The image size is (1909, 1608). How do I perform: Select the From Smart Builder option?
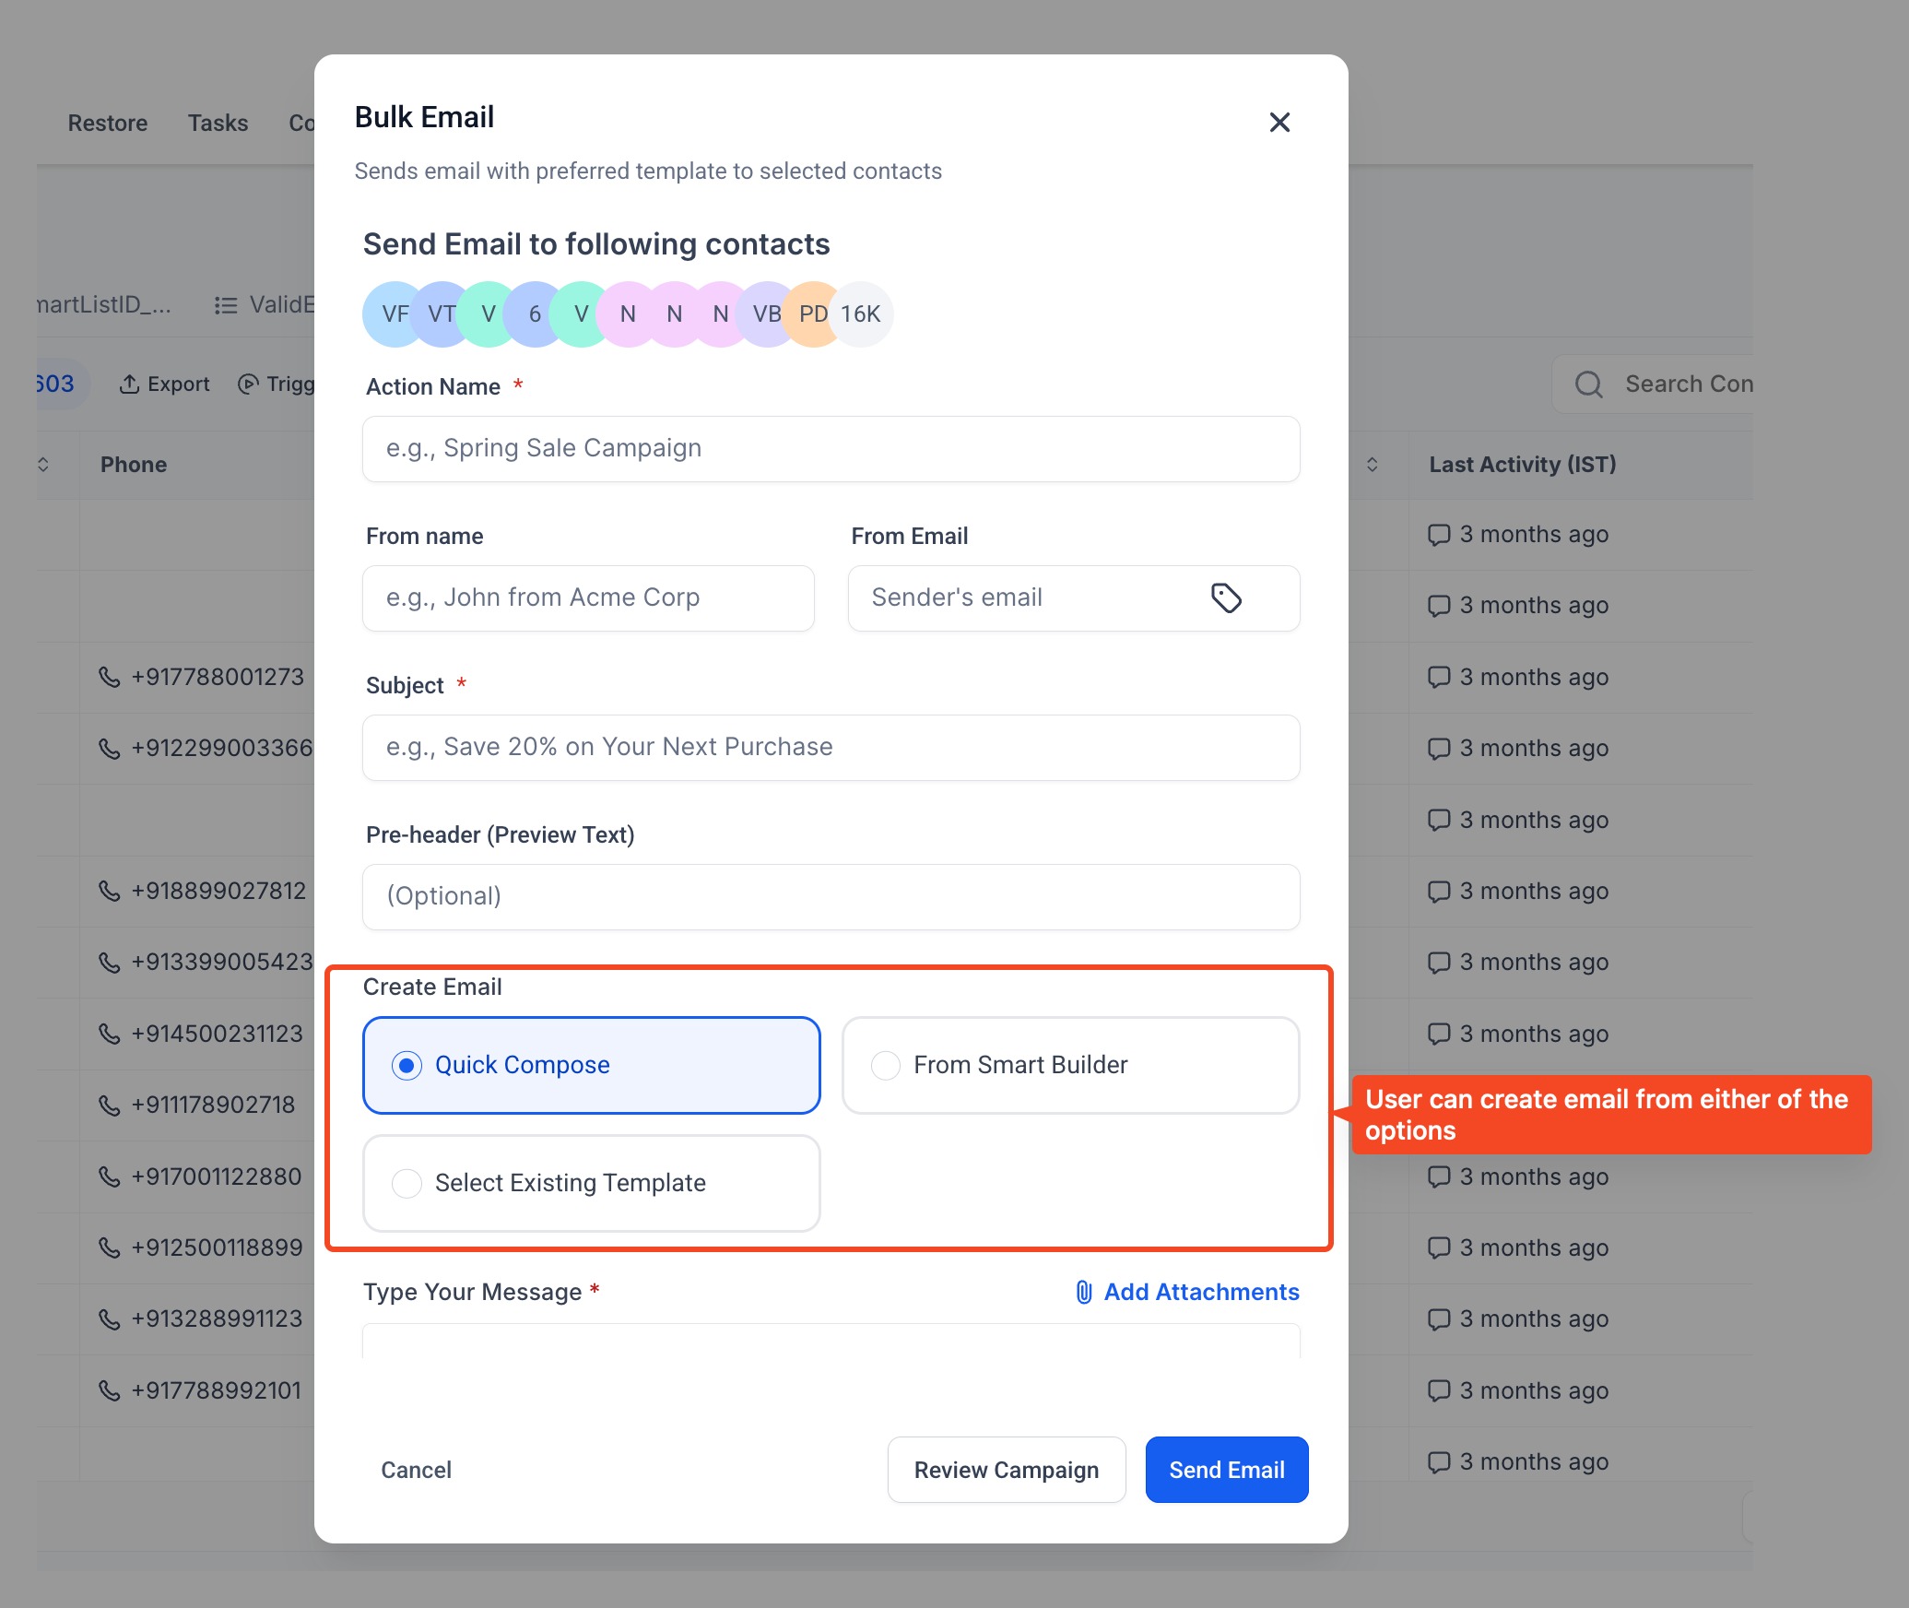tap(885, 1065)
